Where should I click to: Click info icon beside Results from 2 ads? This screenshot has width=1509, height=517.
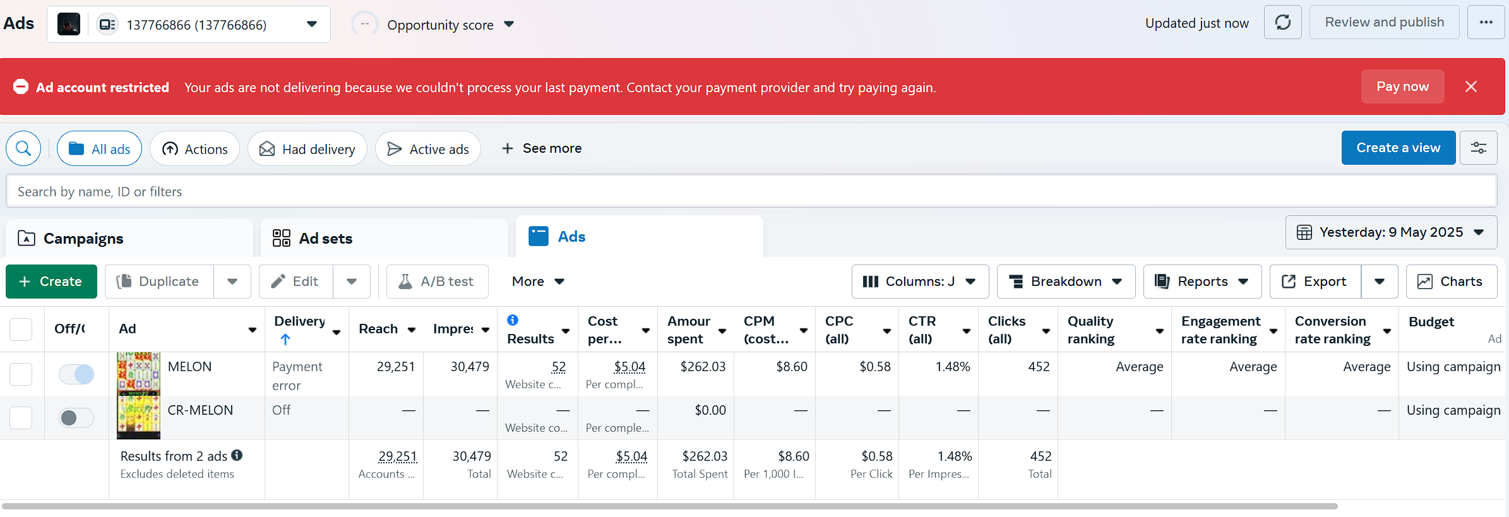(x=237, y=455)
